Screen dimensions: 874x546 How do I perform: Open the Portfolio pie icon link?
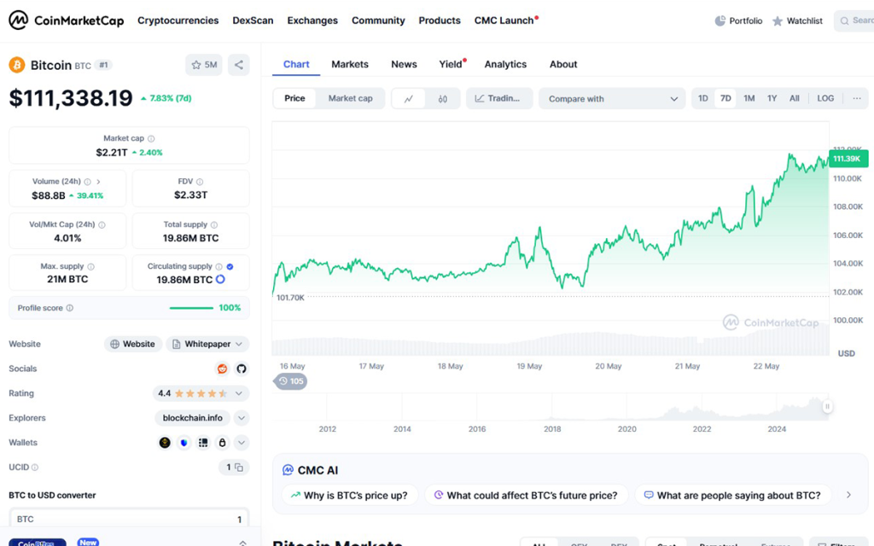738,20
